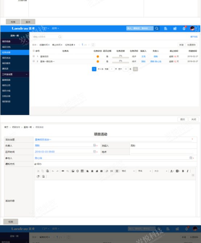Toggle italic formatting in the editor
The image size is (201, 243).
pos(188,171)
